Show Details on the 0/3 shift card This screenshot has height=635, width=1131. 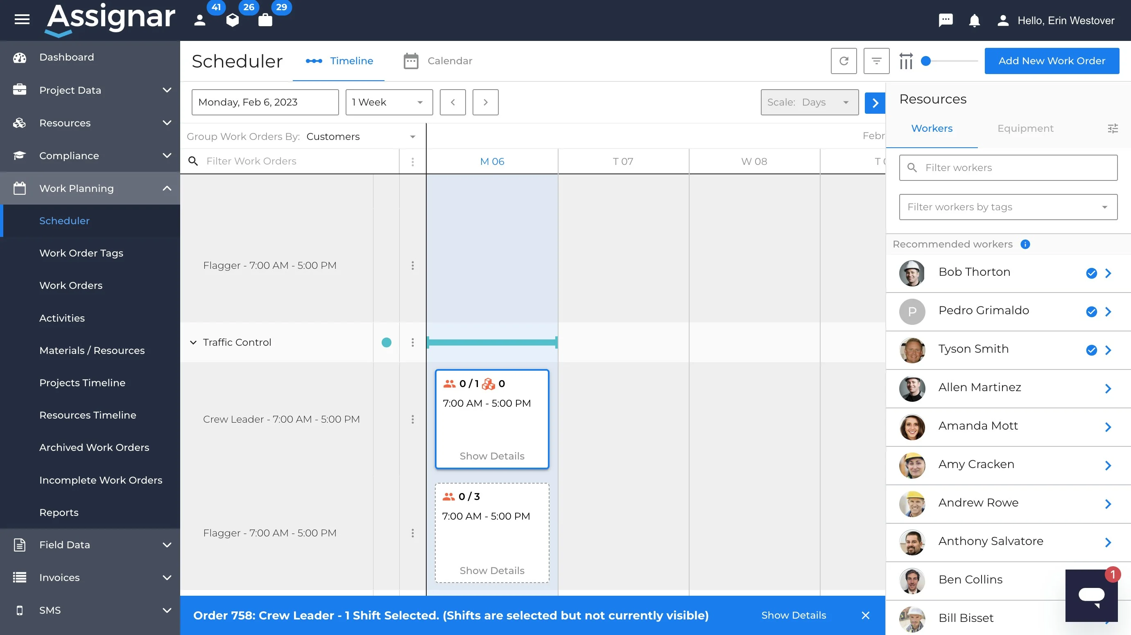(492, 570)
